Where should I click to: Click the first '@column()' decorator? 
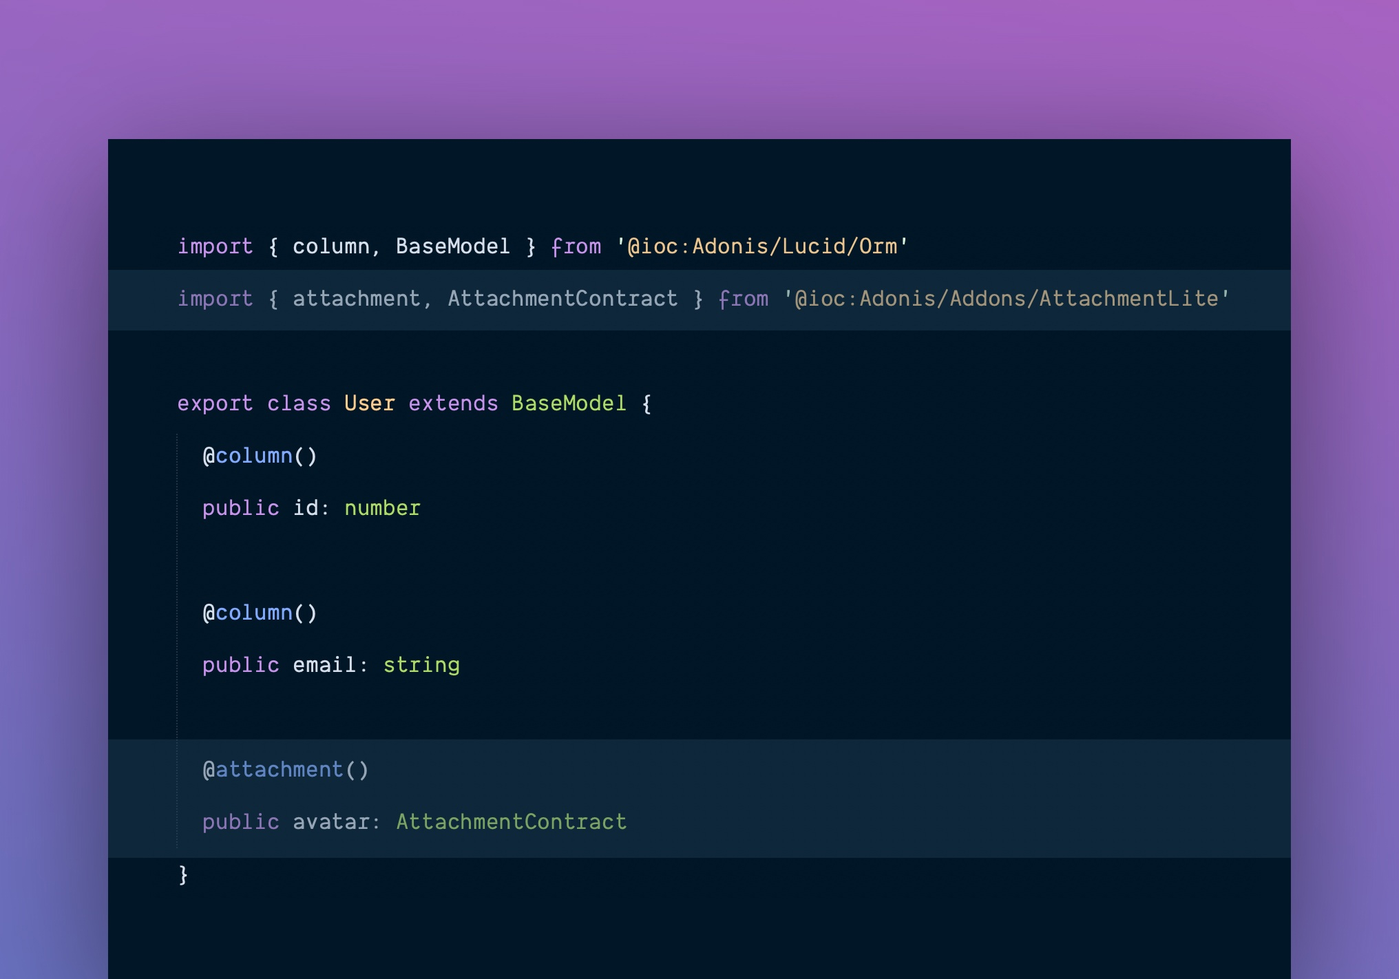pyautogui.click(x=260, y=456)
